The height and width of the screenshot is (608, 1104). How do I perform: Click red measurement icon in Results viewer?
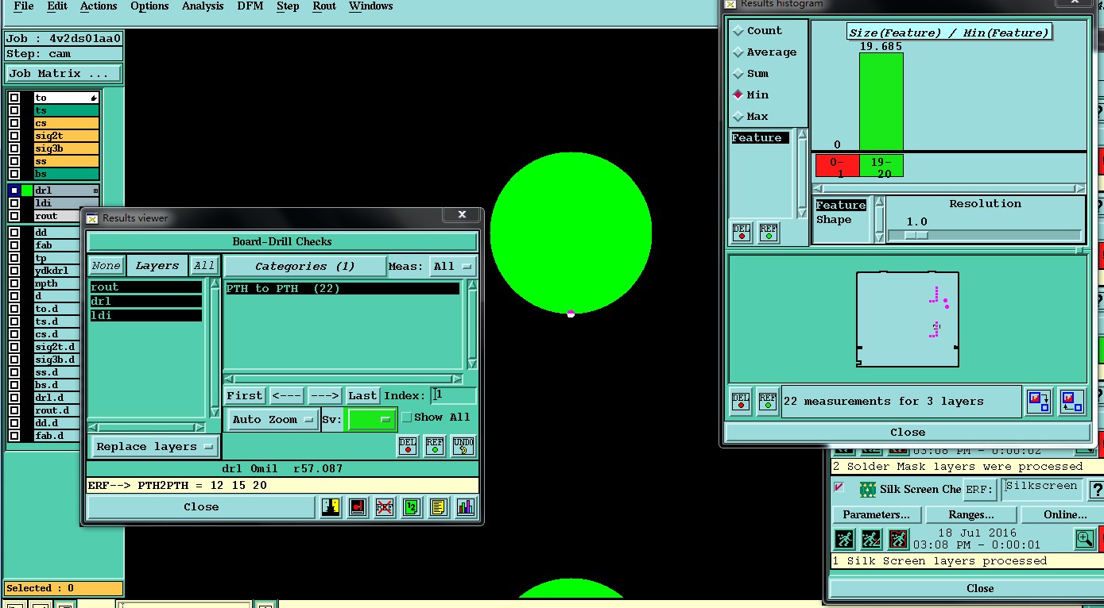[x=358, y=507]
